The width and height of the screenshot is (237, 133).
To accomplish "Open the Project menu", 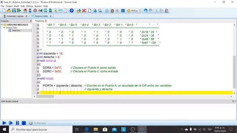I will pyautogui.click(x=9, y=6).
